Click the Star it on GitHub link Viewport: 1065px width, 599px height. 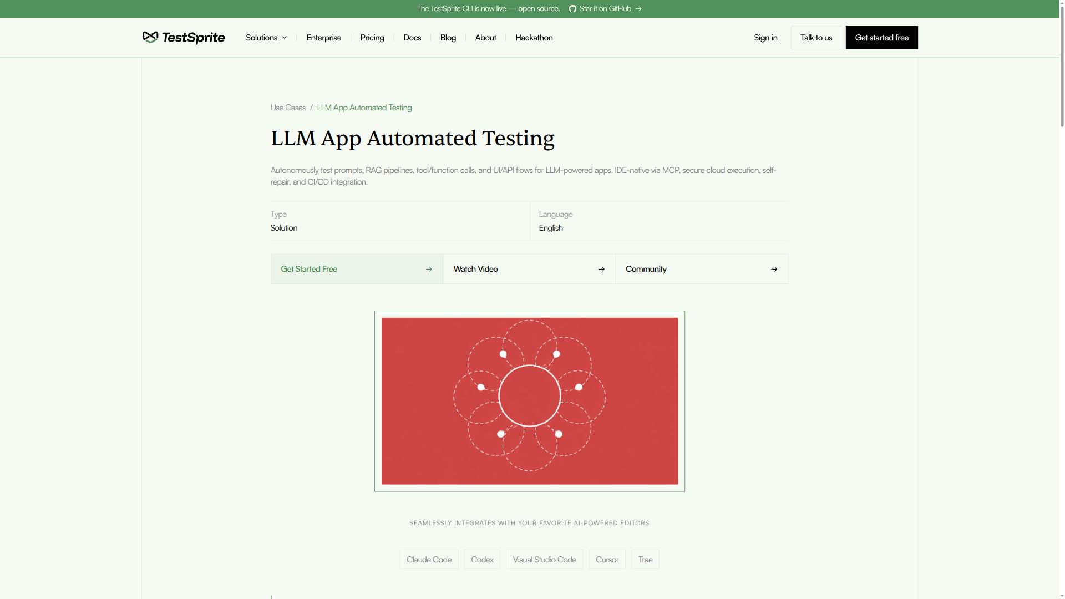pyautogui.click(x=605, y=9)
